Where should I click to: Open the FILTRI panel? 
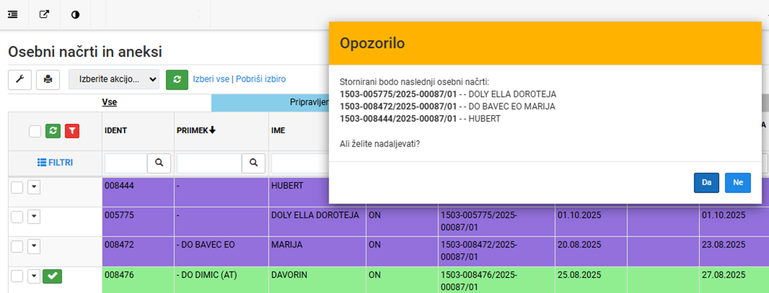(55, 162)
